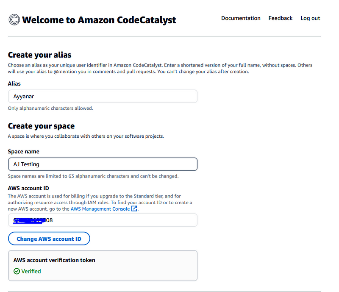Select the Space name input field

103,164
